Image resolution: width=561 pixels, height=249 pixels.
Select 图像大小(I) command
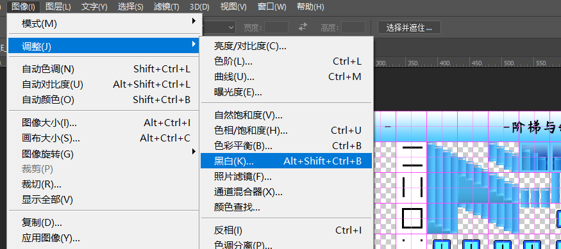[105, 123]
